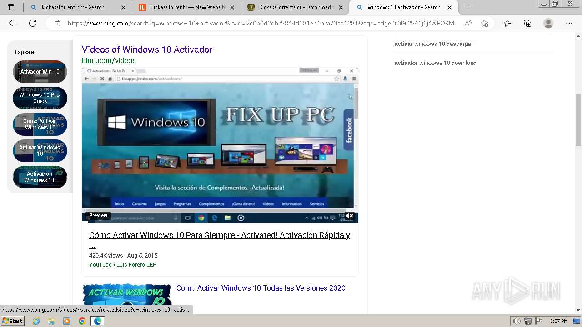Open the profile avatar icon
This screenshot has height=327, width=582.
[x=548, y=23]
